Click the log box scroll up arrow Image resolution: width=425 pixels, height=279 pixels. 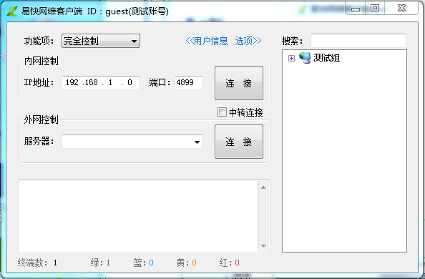(263, 187)
